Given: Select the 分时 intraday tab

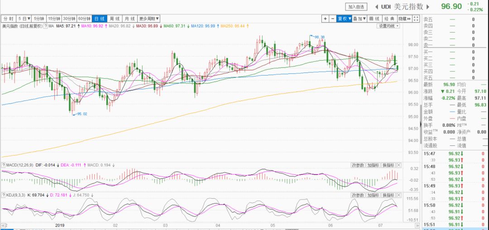Looking at the screenshot, I should tap(8, 19).
